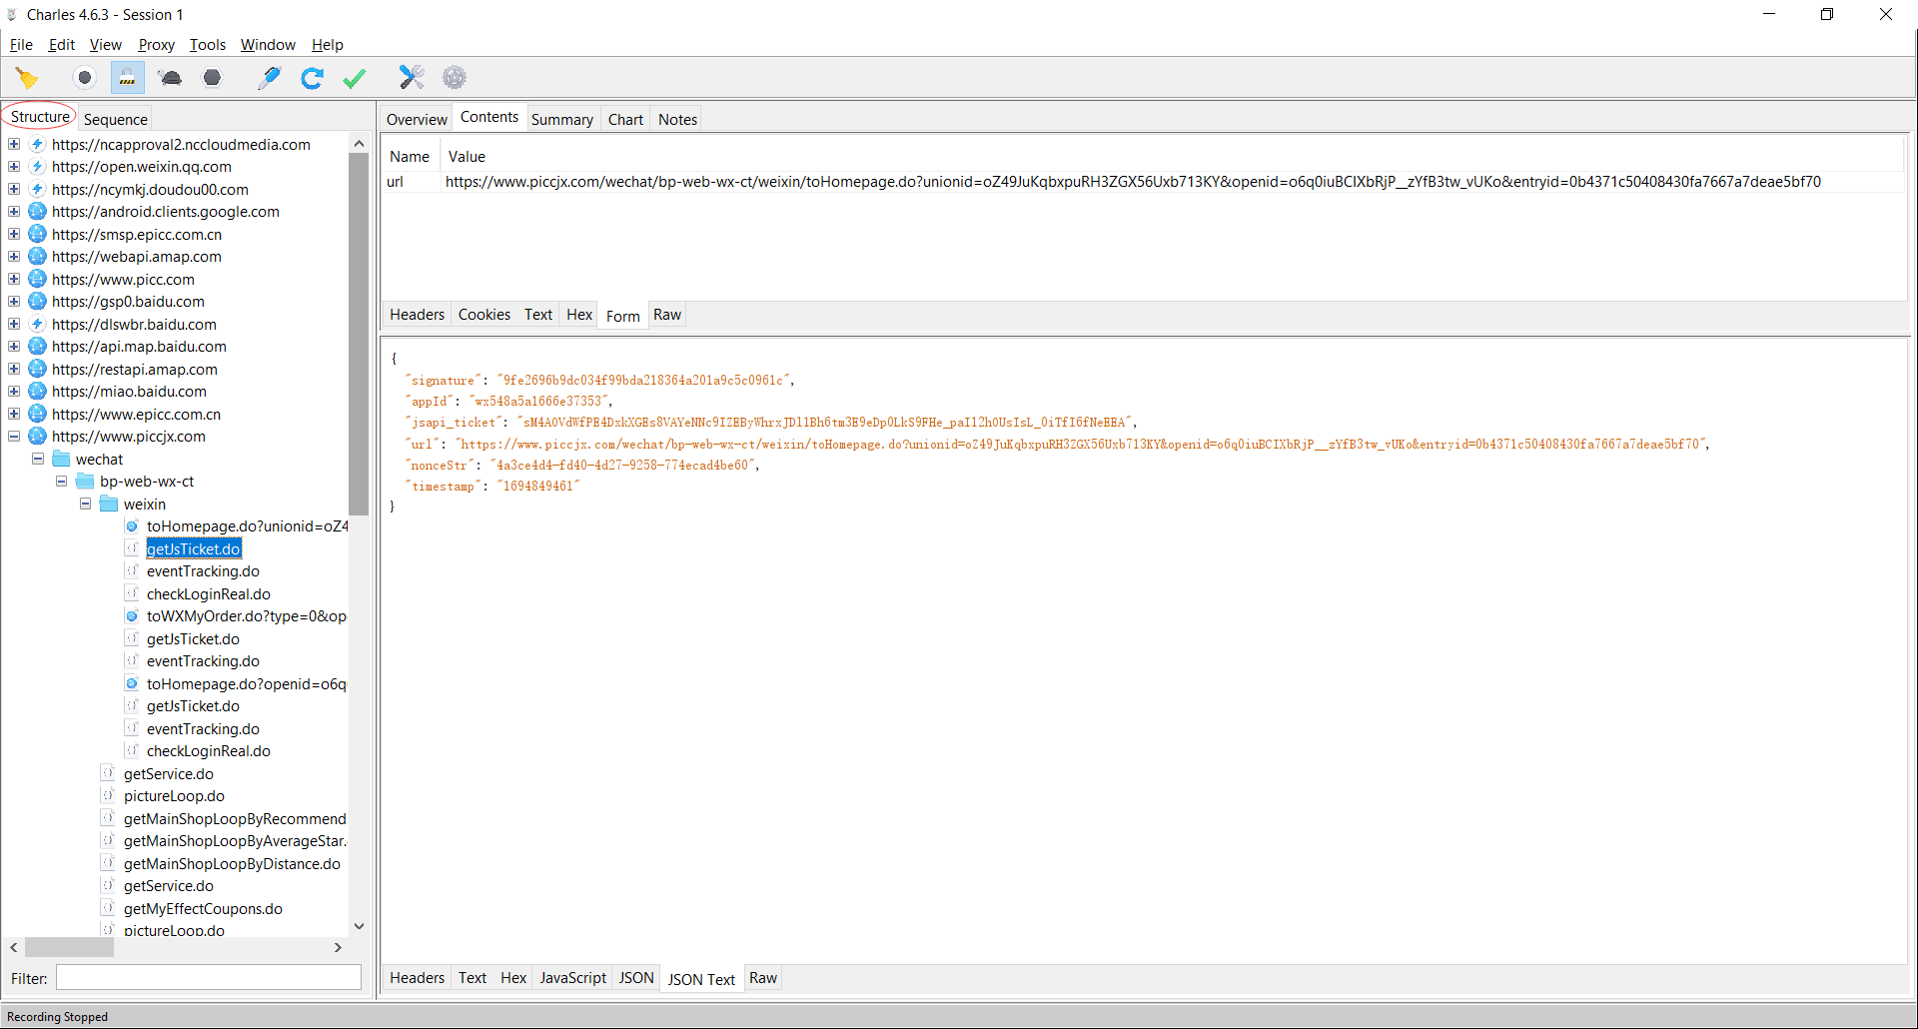Toggle throttling with the turtle icon
1918x1029 pixels.
click(170, 78)
